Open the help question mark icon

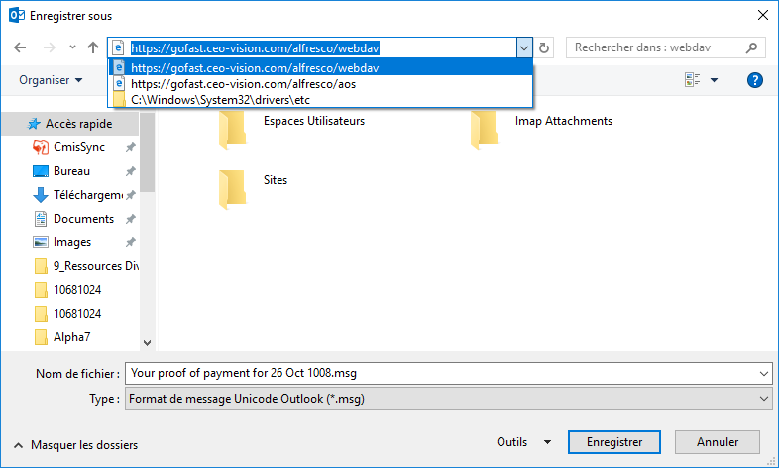click(x=754, y=80)
